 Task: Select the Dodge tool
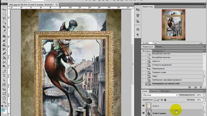4,66
